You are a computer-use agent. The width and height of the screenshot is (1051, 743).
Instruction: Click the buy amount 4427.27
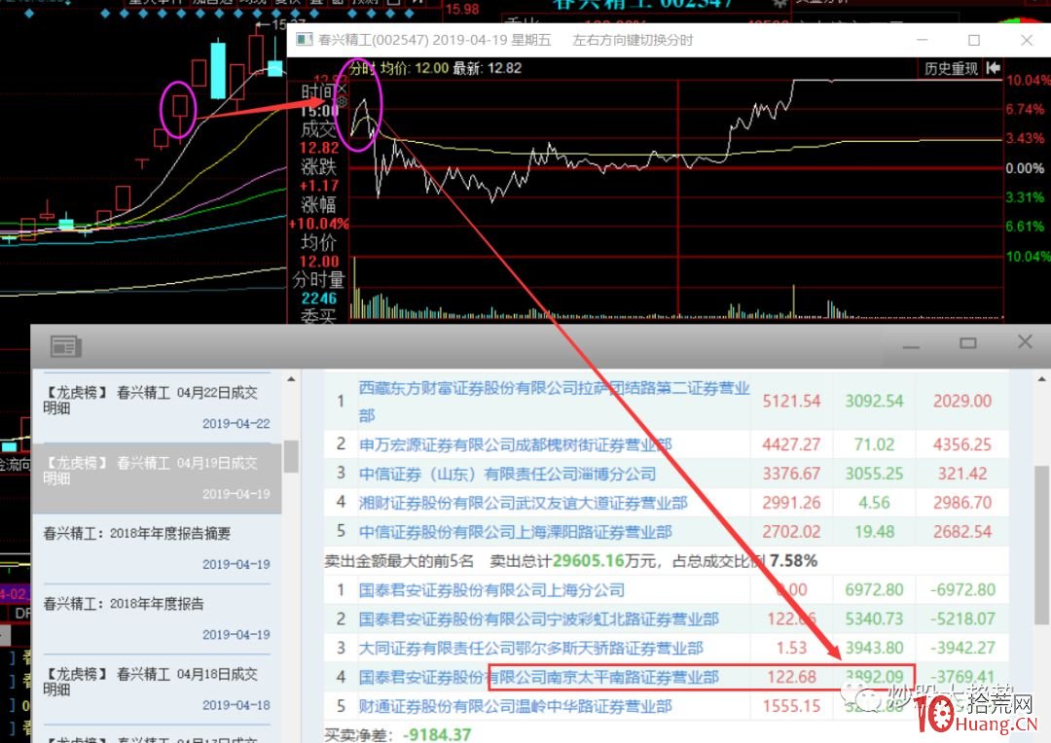[791, 444]
